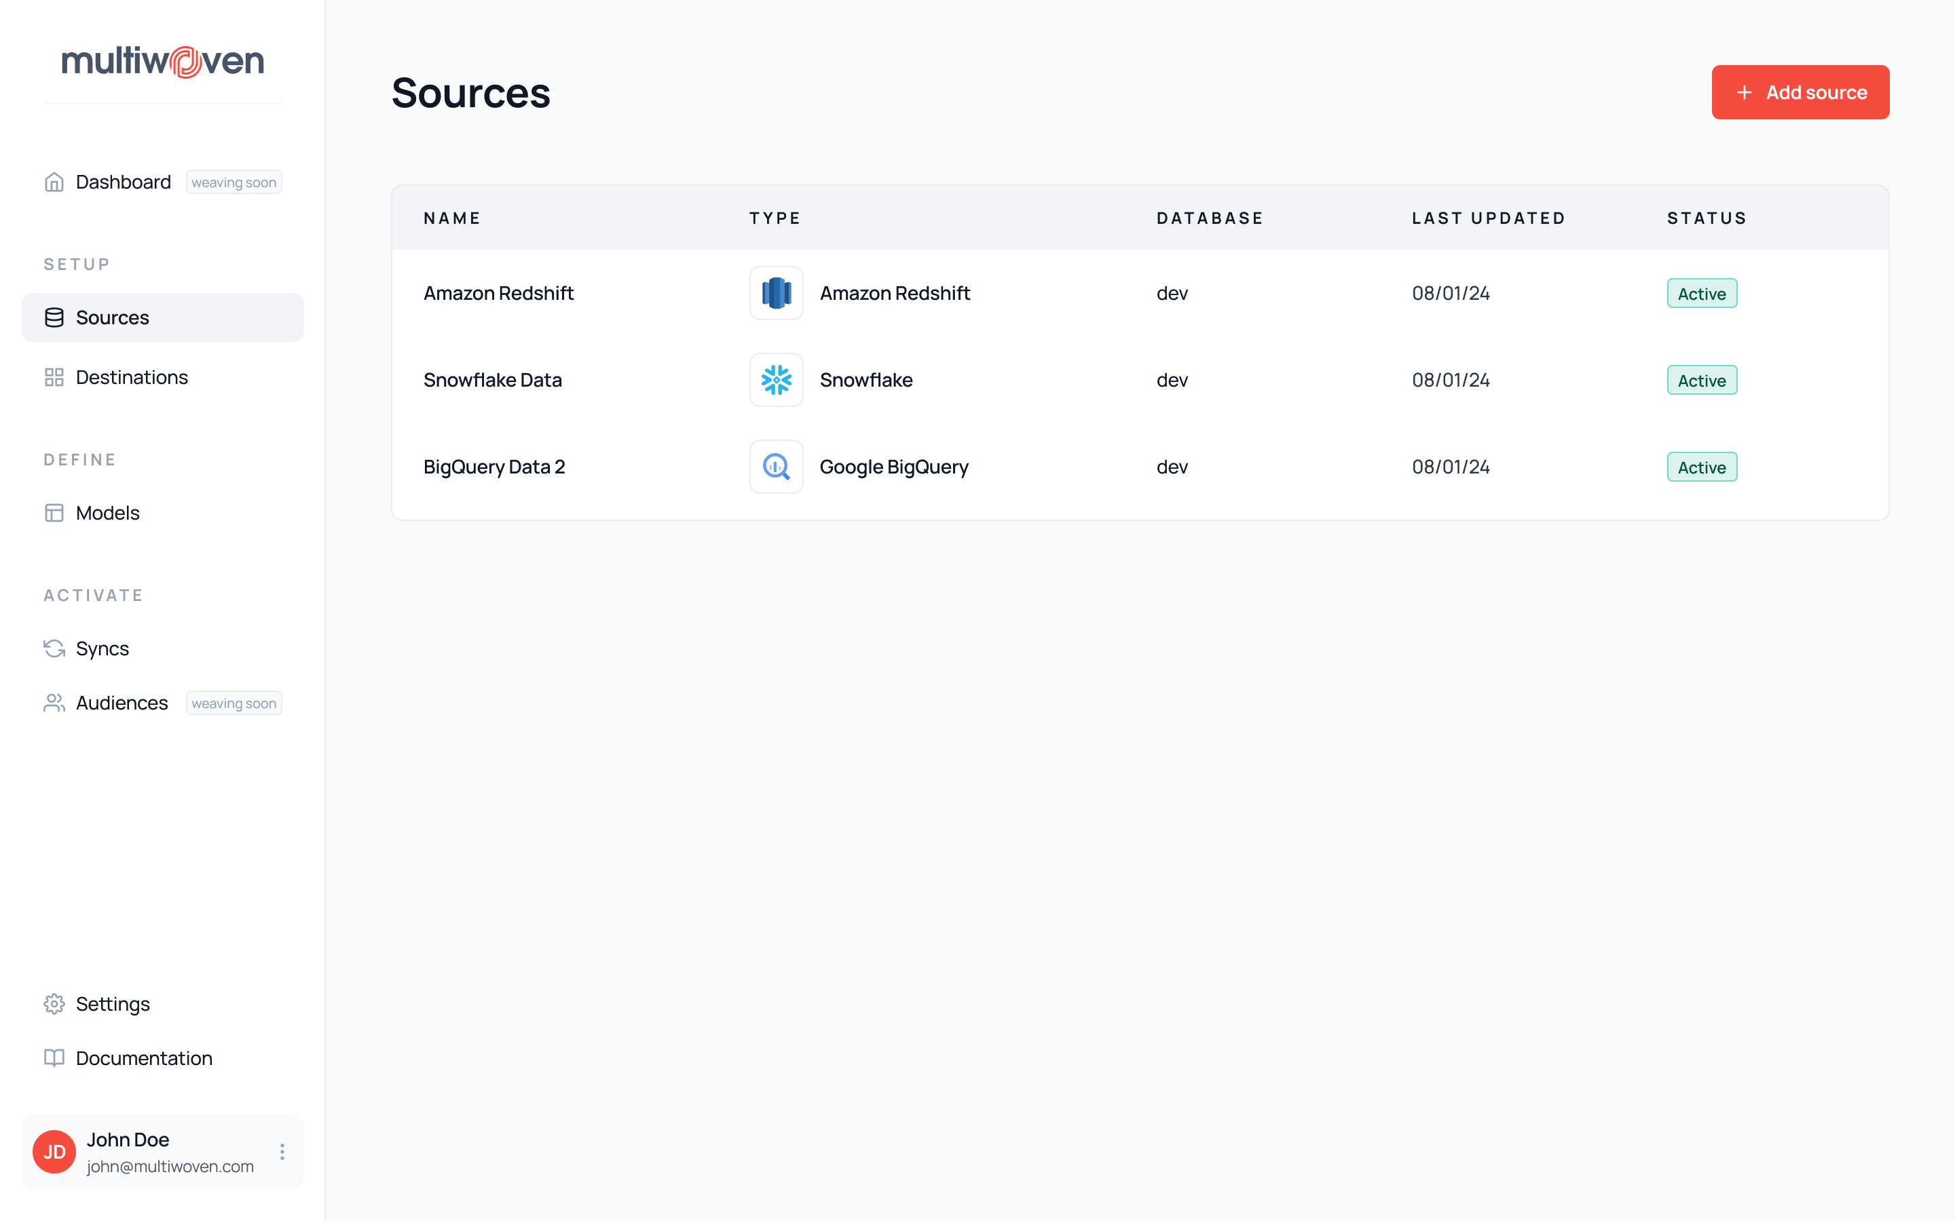Click the Syncs refresh icon in sidebar

pyautogui.click(x=54, y=648)
